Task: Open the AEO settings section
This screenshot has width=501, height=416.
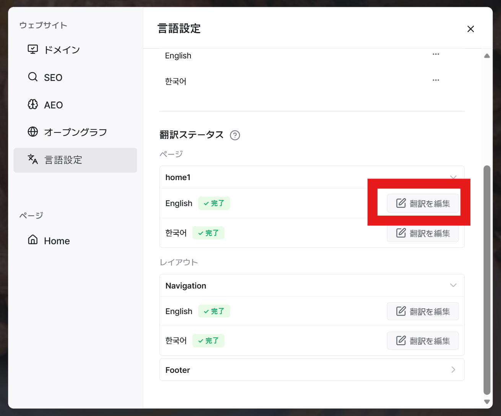Action: point(75,105)
